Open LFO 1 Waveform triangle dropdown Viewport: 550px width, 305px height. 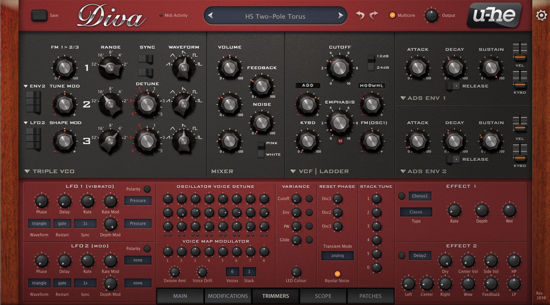pyautogui.click(x=39, y=223)
